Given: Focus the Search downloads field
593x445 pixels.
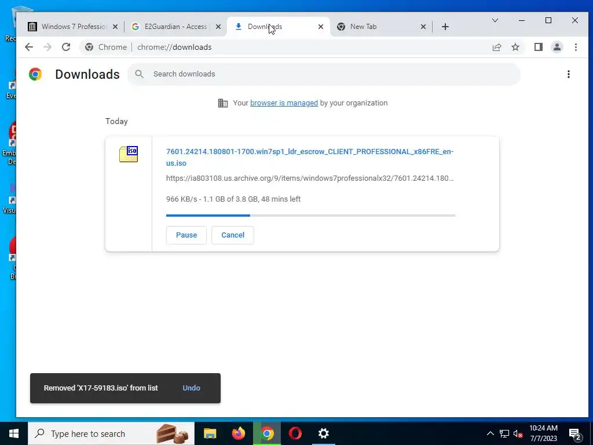Looking at the screenshot, I should click(324, 74).
